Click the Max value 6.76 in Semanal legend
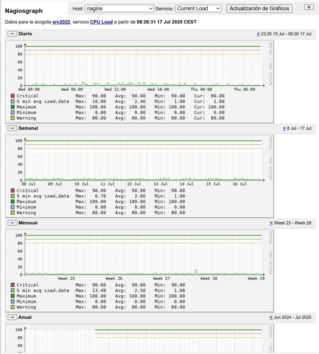The width and height of the screenshot is (319, 354). pos(100,196)
